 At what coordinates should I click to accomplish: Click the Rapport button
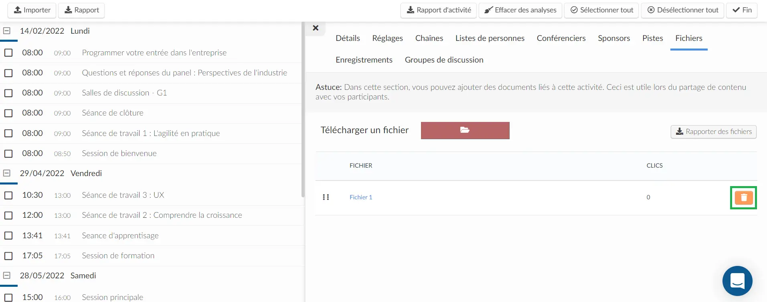(x=82, y=10)
